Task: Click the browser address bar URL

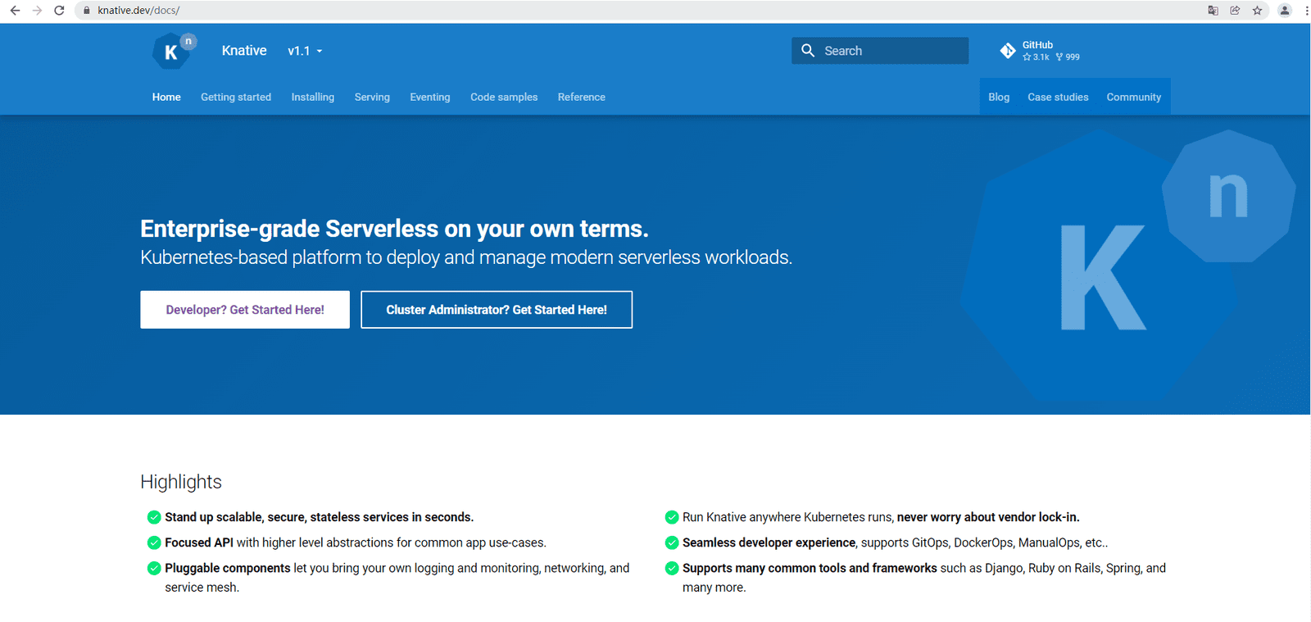Action: [x=138, y=11]
